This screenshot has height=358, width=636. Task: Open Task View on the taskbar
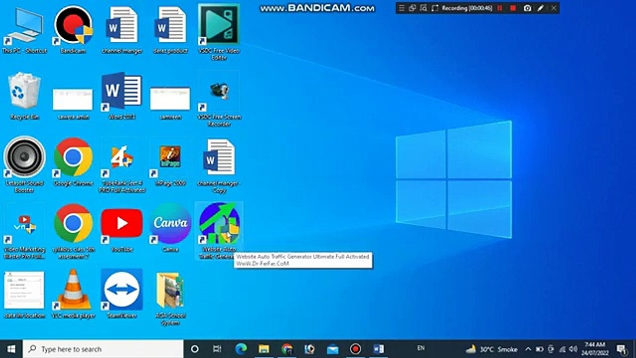(x=217, y=349)
